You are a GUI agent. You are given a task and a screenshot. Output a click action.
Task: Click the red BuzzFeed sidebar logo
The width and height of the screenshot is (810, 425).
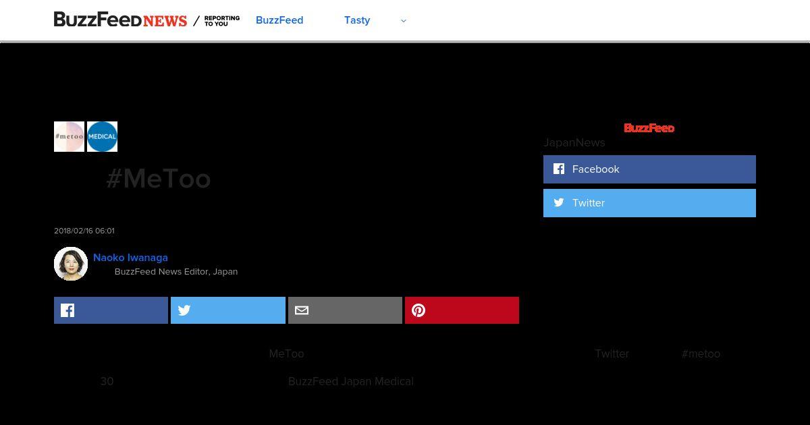tap(649, 128)
